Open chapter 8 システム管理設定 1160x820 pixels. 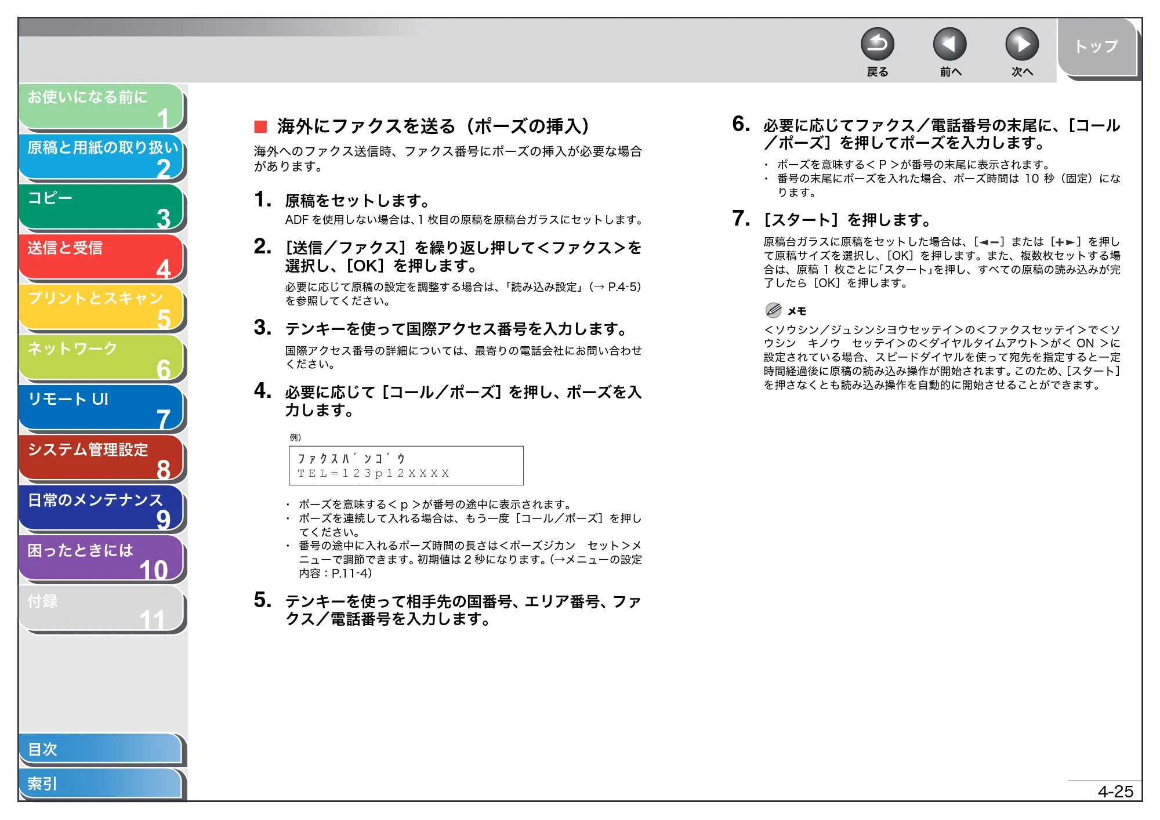point(101,458)
